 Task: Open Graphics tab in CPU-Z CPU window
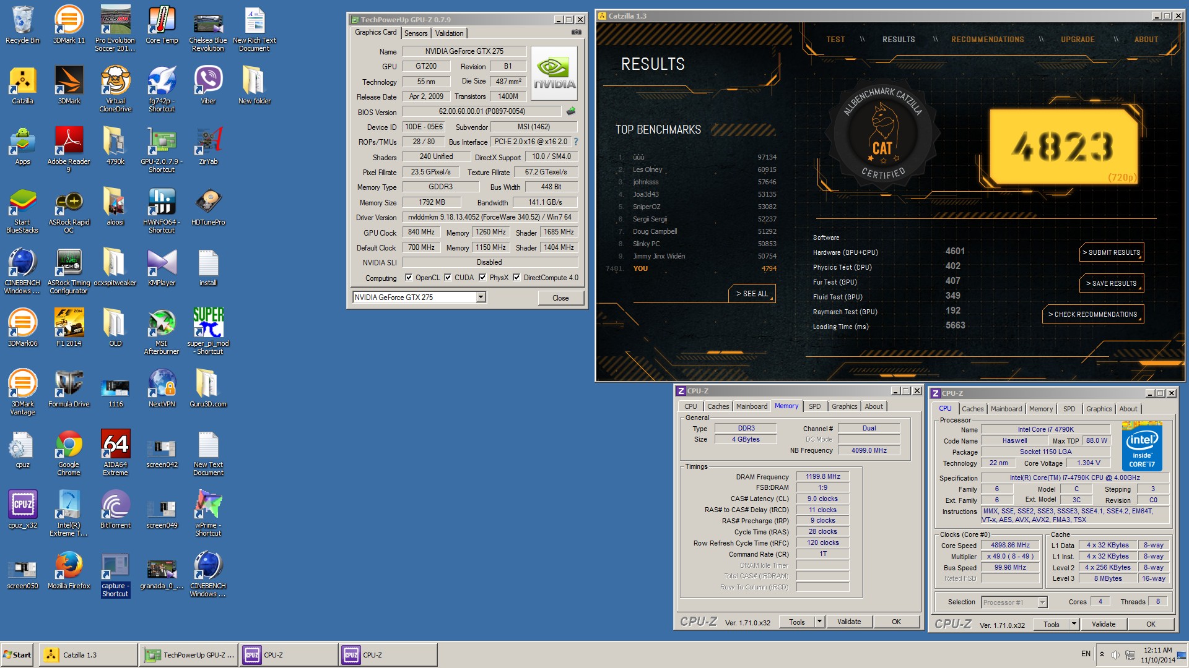tap(1099, 409)
